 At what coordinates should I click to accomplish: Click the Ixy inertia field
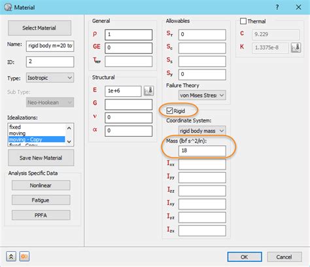(202, 204)
